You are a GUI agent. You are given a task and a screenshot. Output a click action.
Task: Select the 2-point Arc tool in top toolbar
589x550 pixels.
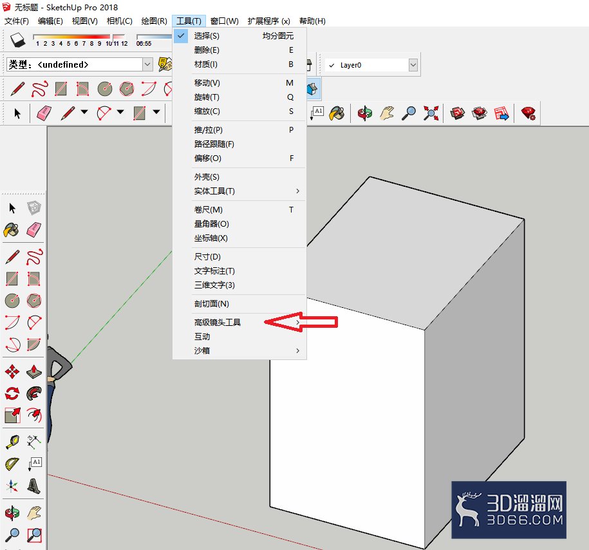point(149,89)
